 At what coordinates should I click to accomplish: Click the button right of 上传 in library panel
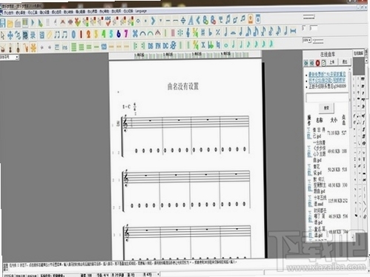(x=345, y=61)
